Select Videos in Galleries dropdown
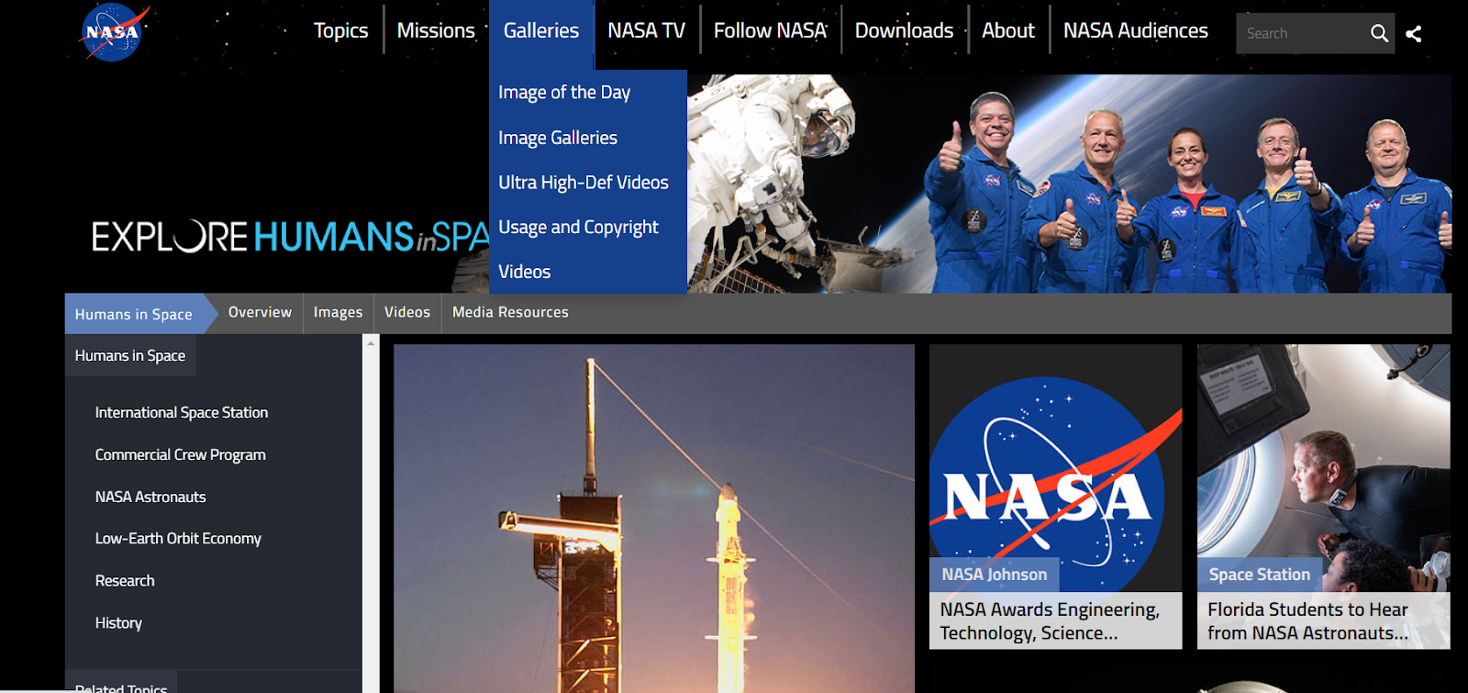Screen dimensions: 1468x693 524,272
